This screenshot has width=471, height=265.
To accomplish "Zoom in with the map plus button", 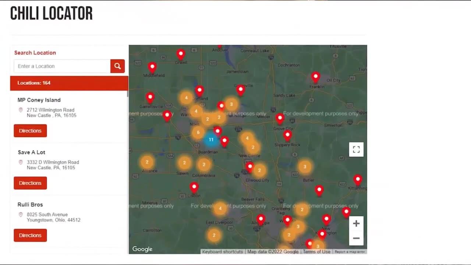I will pos(356,223).
